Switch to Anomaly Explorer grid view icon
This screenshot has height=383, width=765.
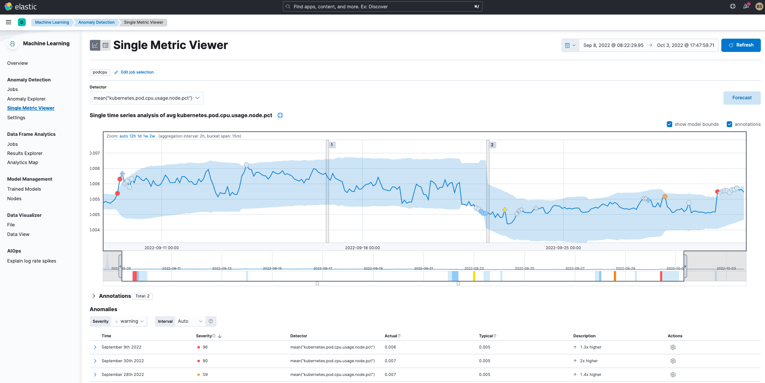tap(106, 45)
